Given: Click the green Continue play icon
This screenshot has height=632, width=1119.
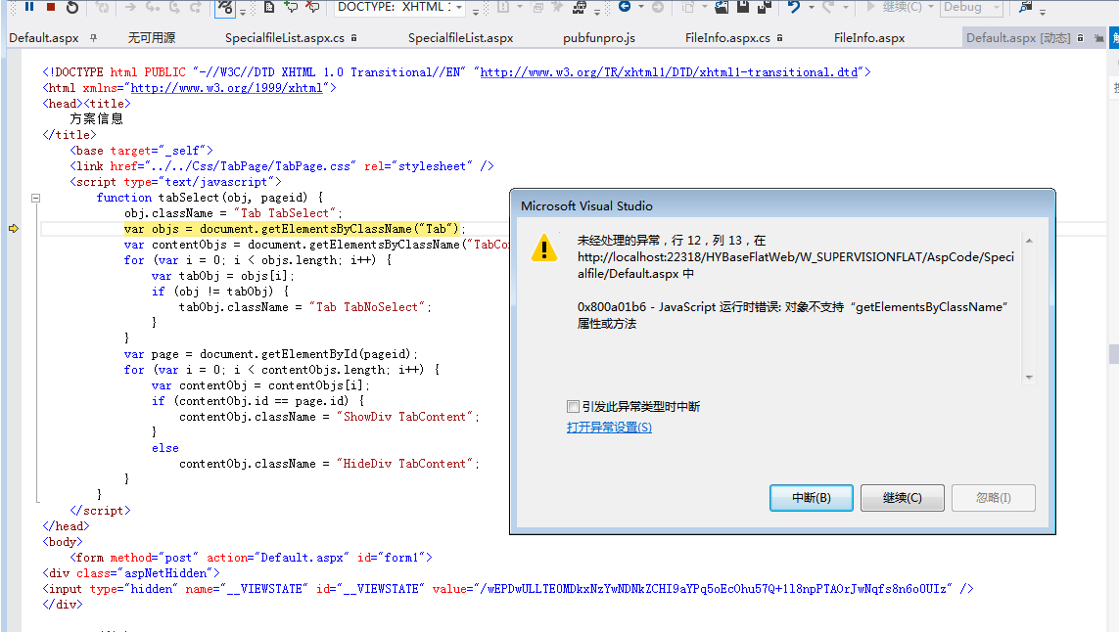Looking at the screenshot, I should coord(871,8).
